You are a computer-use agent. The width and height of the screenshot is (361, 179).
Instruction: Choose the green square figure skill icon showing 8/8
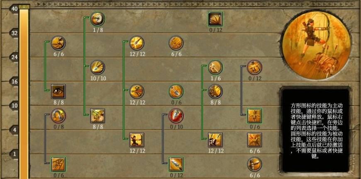click(98, 116)
